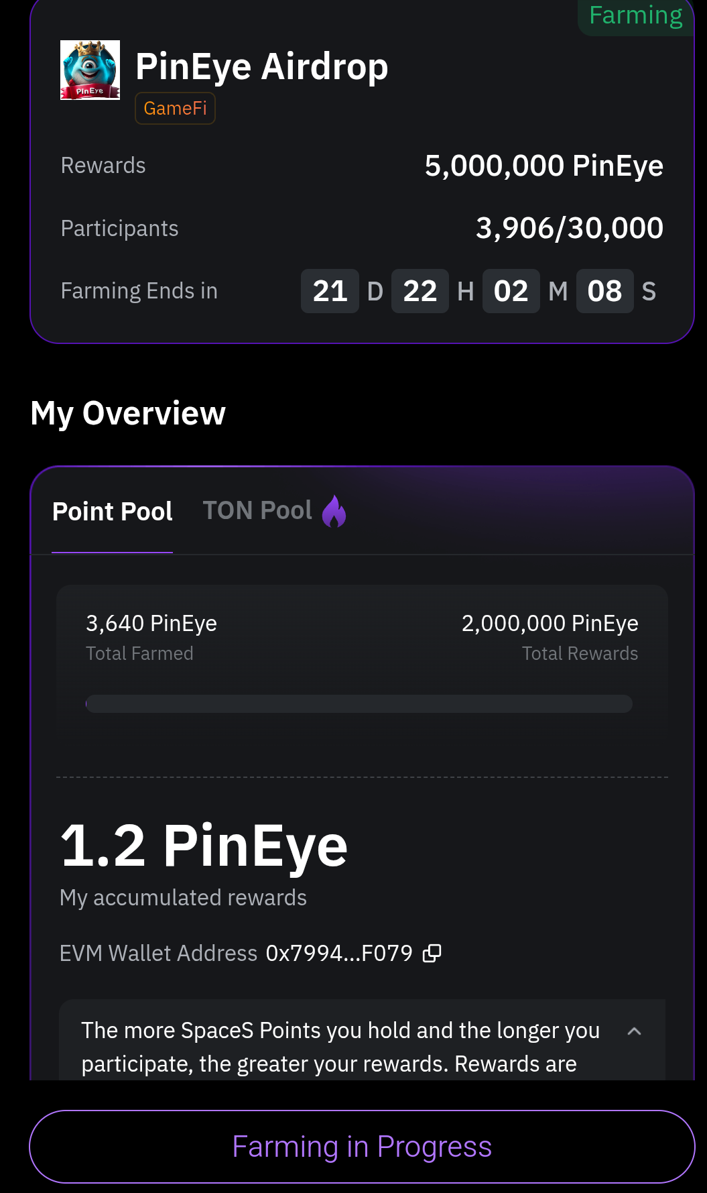707x1193 pixels.
Task: Tap the 5,000,000 PinEye rewards value
Action: coord(543,166)
